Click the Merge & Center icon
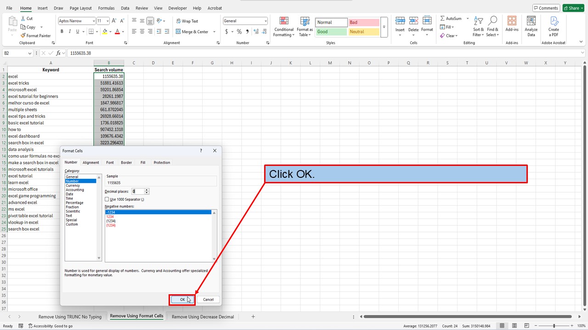The width and height of the screenshot is (588, 330). (x=178, y=32)
